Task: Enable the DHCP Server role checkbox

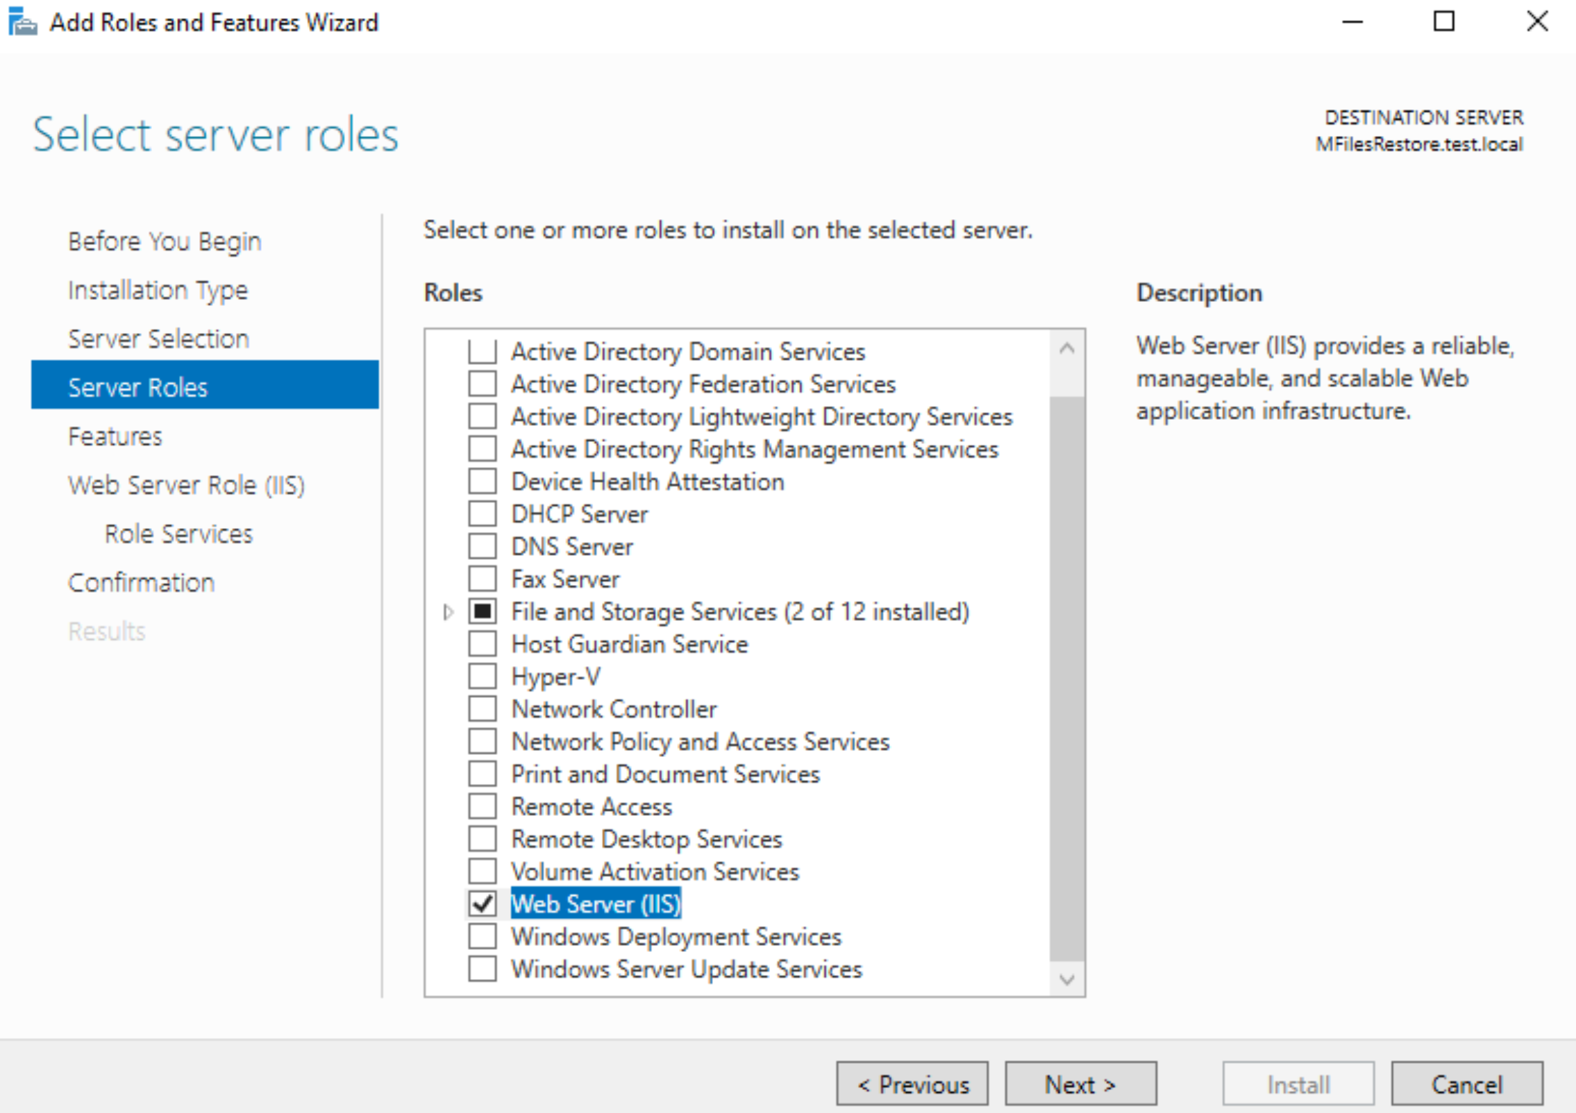Action: coord(482,514)
